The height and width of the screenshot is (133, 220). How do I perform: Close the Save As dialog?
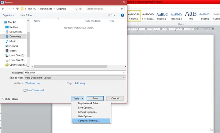coord(124,2)
